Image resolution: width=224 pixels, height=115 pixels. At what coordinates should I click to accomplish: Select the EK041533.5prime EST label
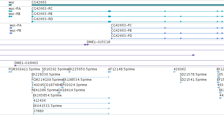click(47, 106)
